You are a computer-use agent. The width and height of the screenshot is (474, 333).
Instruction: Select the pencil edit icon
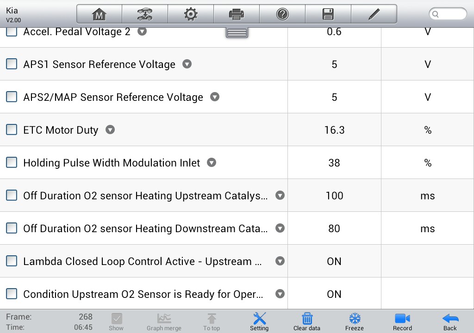tap(374, 14)
